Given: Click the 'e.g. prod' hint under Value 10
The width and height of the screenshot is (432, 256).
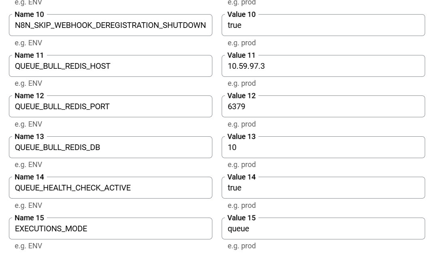Looking at the screenshot, I should tap(241, 43).
